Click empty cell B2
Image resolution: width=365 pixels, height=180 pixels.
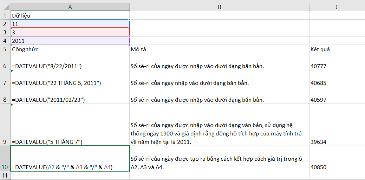219,24
